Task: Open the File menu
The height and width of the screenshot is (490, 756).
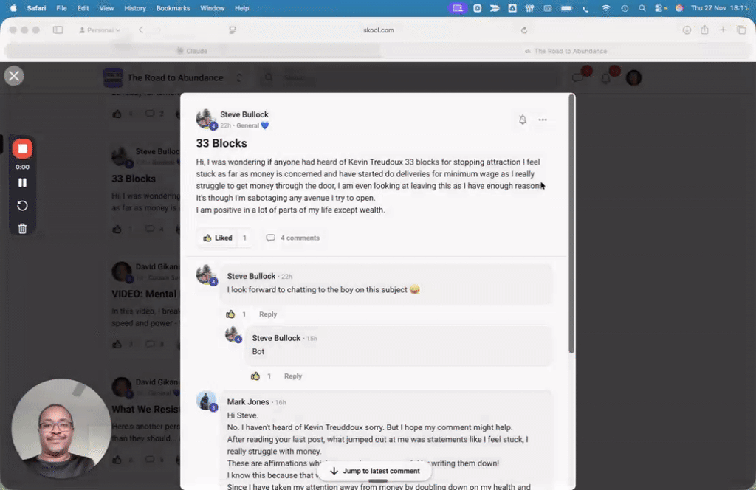Action: (61, 8)
